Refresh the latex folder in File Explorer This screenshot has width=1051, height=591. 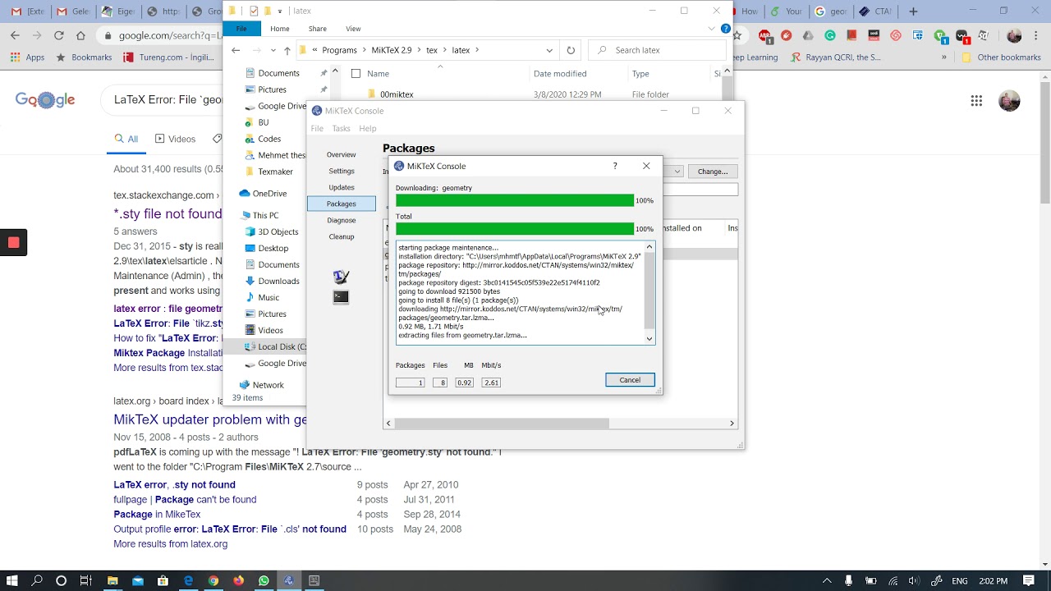[x=571, y=50]
